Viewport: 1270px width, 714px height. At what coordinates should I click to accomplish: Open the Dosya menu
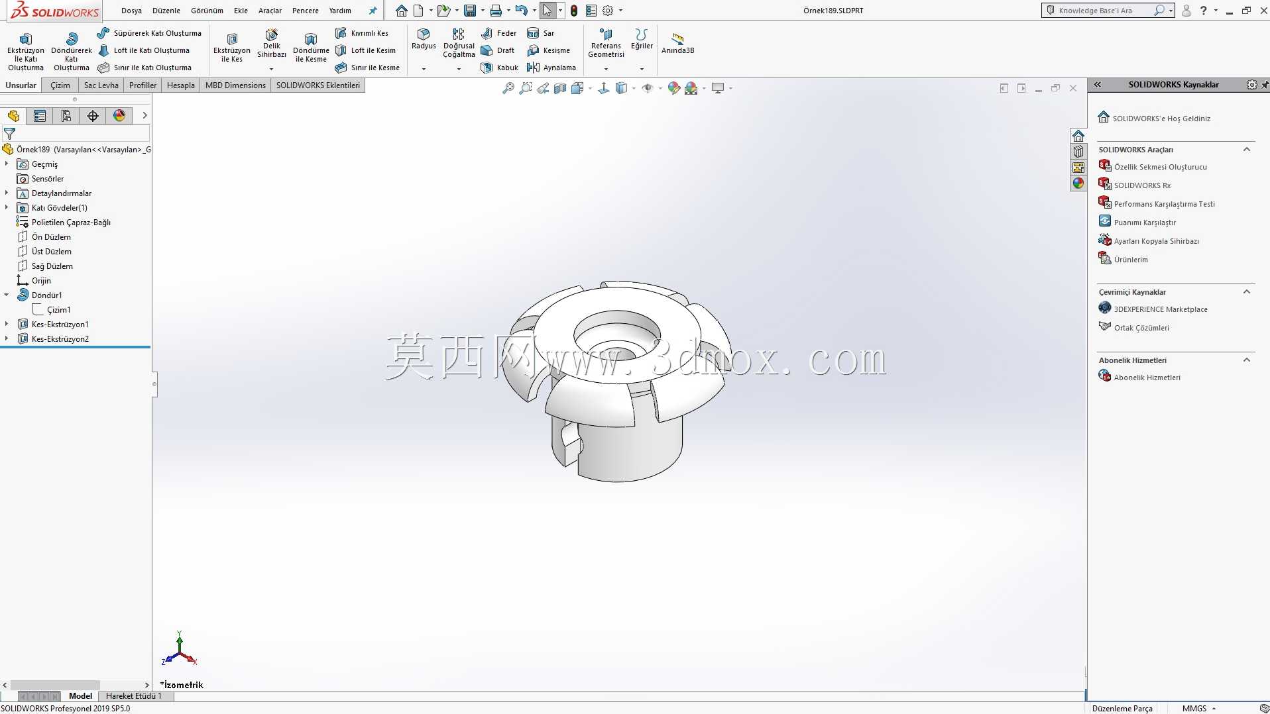pos(131,11)
